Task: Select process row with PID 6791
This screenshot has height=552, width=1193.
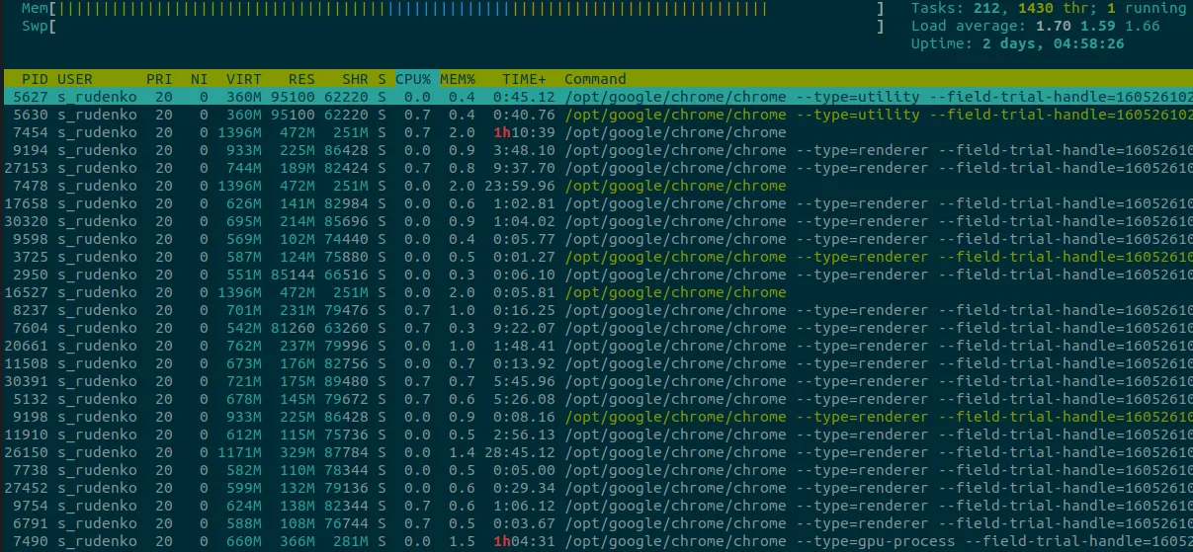Action: tap(596, 523)
